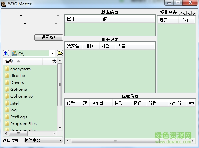Click the 内容 column header
The height and width of the screenshot is (148, 199).
136,46
